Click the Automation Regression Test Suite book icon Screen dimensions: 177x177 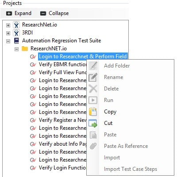coord(16,41)
